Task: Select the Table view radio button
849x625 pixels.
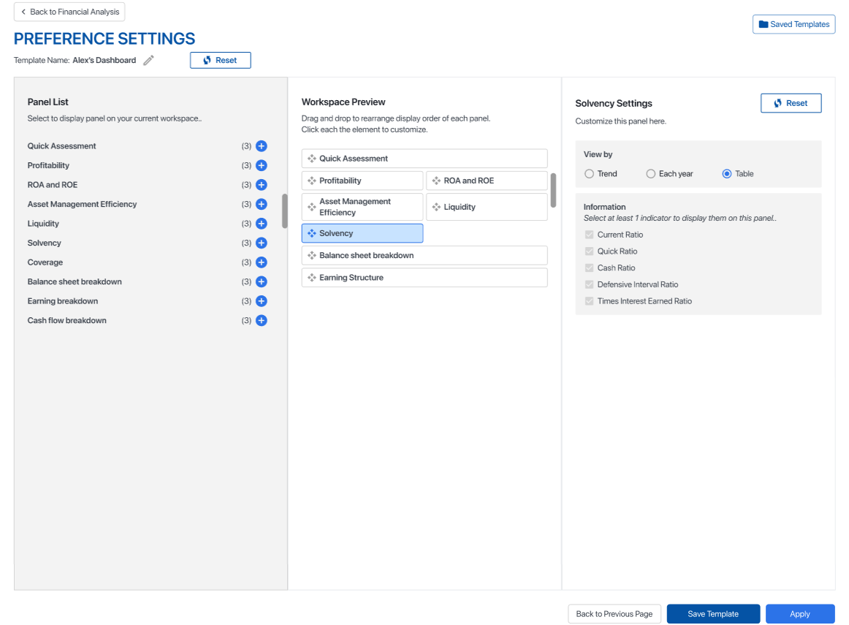Action: pyautogui.click(x=726, y=174)
